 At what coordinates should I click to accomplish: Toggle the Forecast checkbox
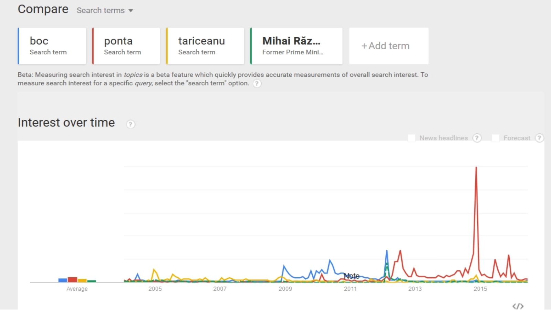496,138
